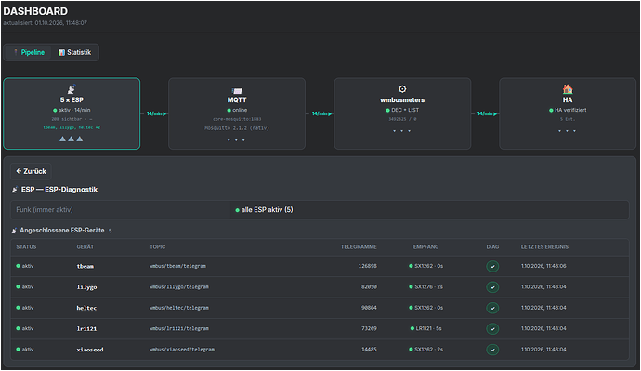Viewport: 641px width, 371px height.
Task: Click diag checkmark icon for heltec
Action: pyautogui.click(x=492, y=308)
